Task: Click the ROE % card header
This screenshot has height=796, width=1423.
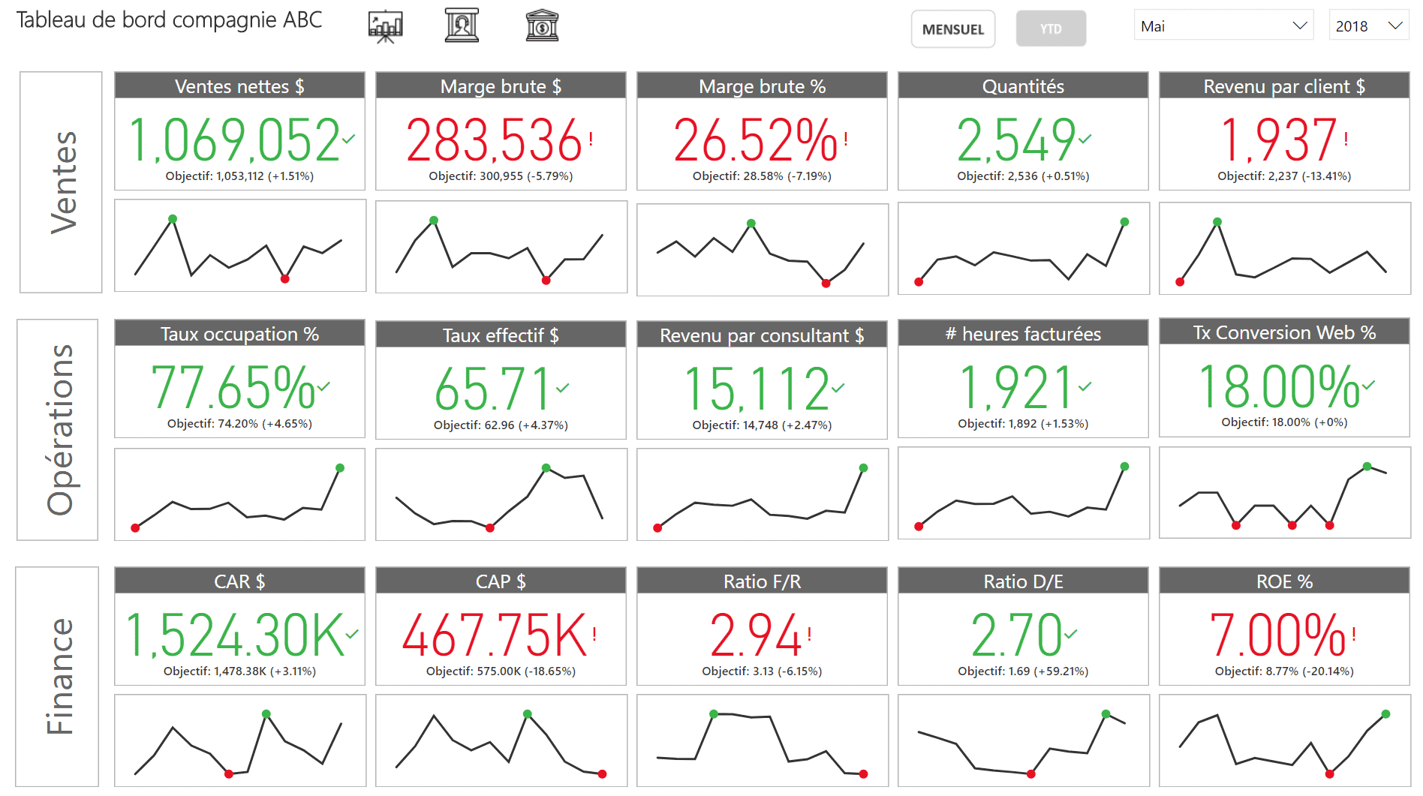Action: (1285, 581)
